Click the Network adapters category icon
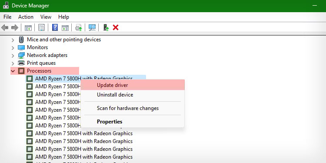Viewport: 326px width, 163px height. point(21,55)
